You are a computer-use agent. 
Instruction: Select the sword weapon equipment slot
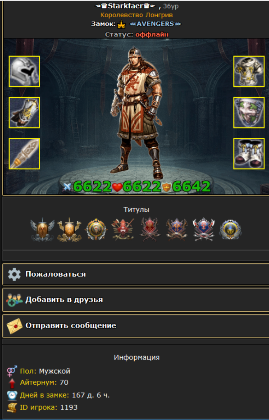24,154
